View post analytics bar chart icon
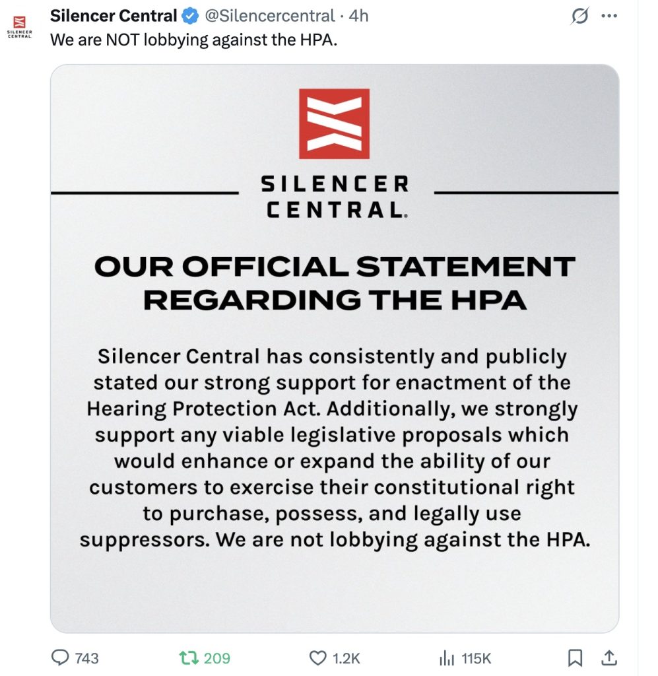This screenshot has width=658, height=676. click(x=447, y=658)
